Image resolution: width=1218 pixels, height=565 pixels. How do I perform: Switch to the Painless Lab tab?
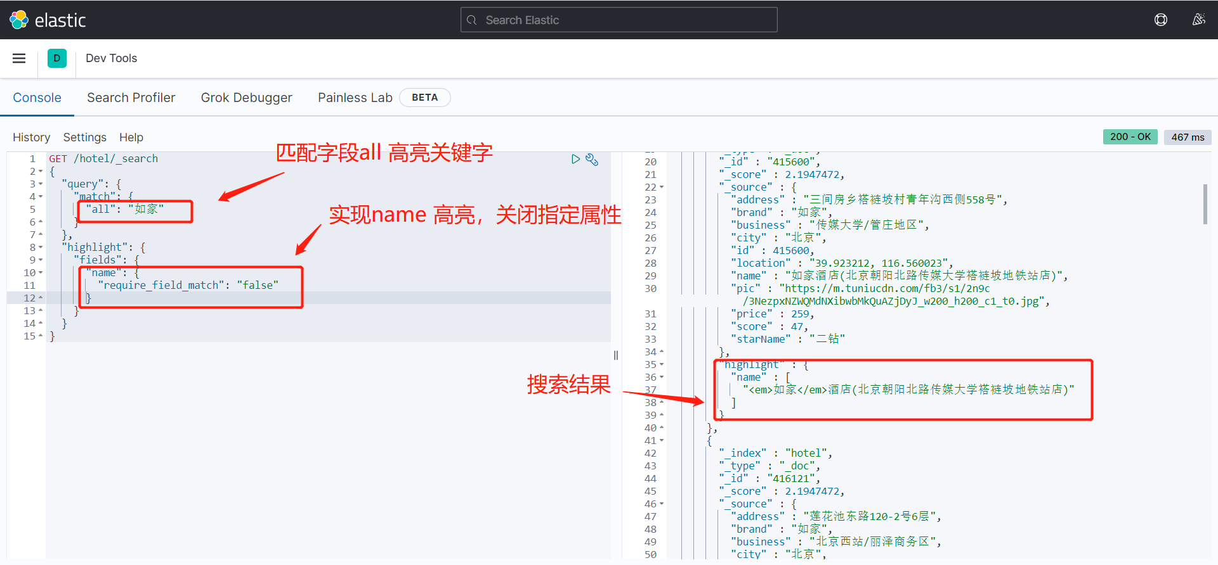pos(355,98)
